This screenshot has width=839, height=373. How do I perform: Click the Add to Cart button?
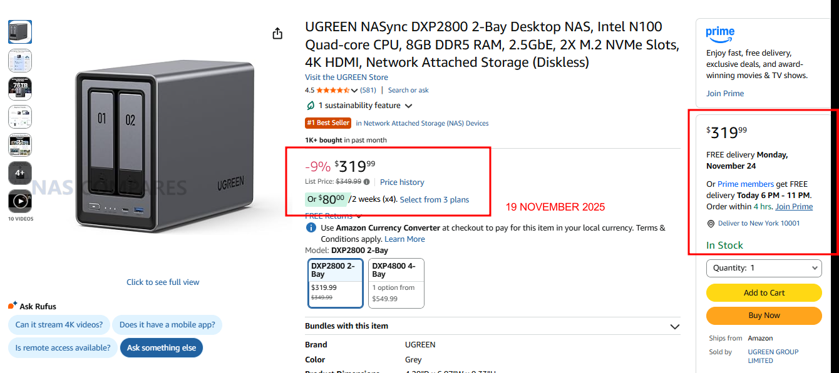764,292
